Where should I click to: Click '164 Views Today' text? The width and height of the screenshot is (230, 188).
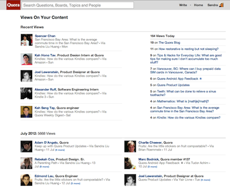click(x=162, y=36)
